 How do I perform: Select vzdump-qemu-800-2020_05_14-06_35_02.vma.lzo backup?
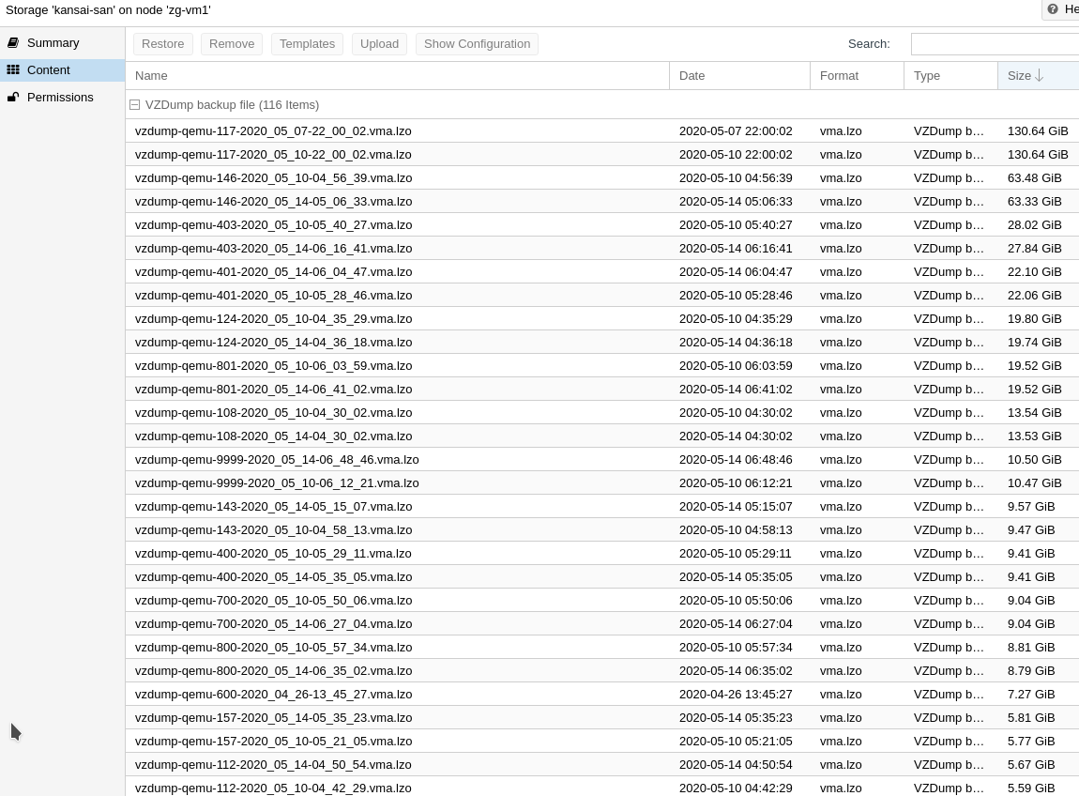pyautogui.click(x=602, y=670)
